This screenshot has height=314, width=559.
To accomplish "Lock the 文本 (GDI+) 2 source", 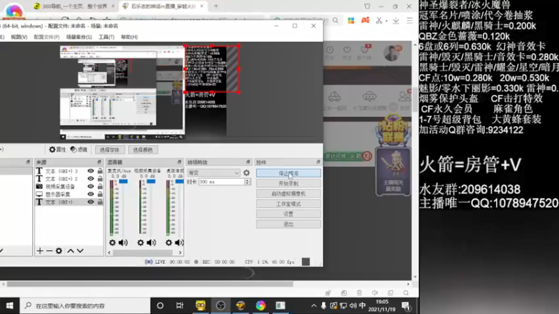I will (x=100, y=179).
